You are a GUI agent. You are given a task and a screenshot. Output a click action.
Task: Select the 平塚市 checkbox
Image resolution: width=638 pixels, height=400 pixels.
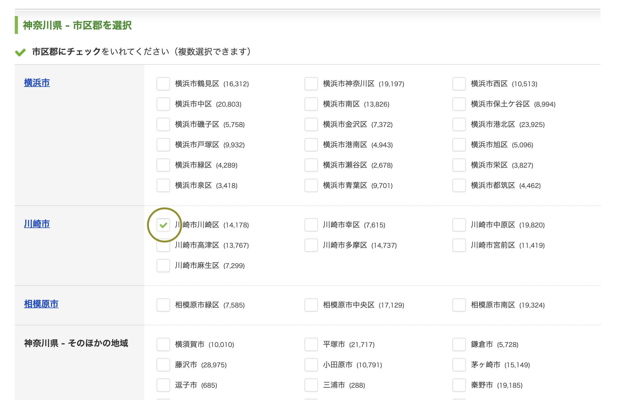click(311, 345)
